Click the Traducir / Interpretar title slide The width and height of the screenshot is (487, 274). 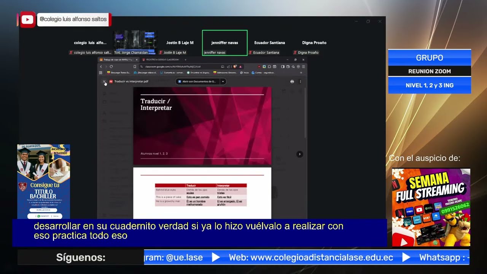tap(202, 126)
